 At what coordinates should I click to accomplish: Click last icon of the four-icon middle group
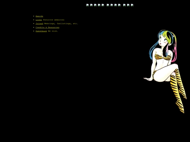pyautogui.click(x=119, y=5)
